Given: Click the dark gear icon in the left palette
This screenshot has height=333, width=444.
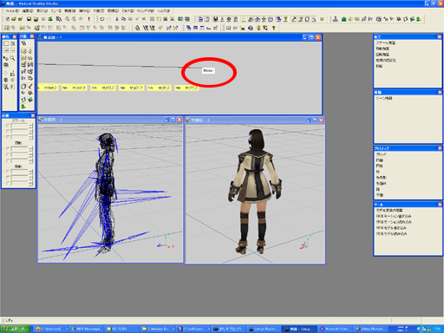Looking at the screenshot, I should coord(6,80).
